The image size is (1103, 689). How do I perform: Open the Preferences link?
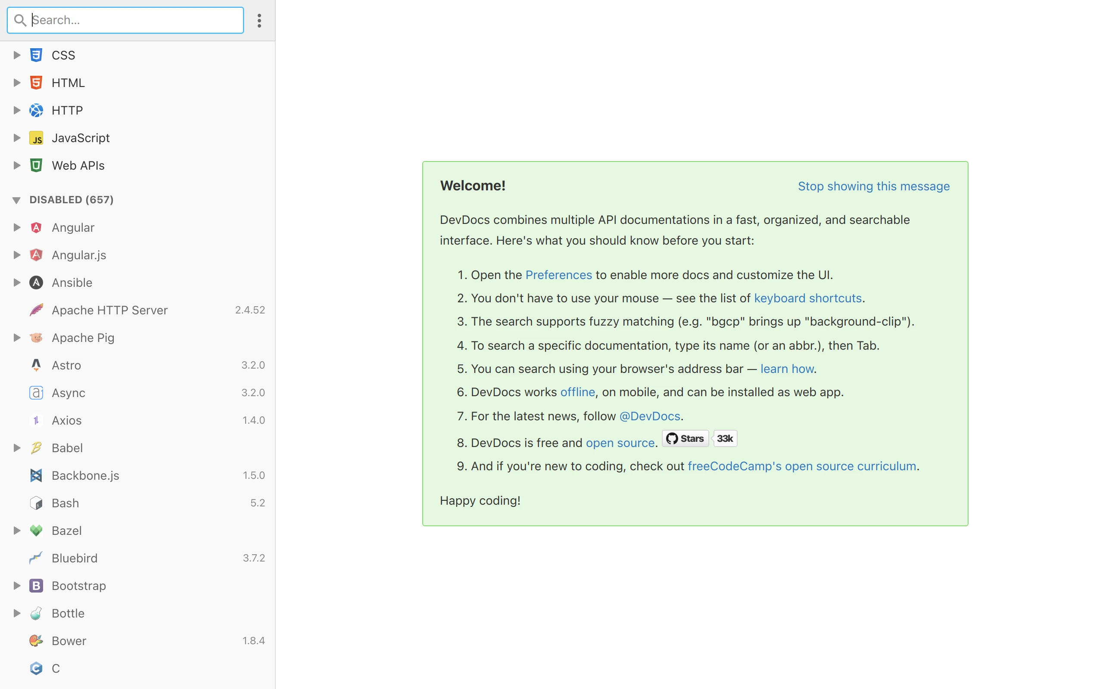558,274
